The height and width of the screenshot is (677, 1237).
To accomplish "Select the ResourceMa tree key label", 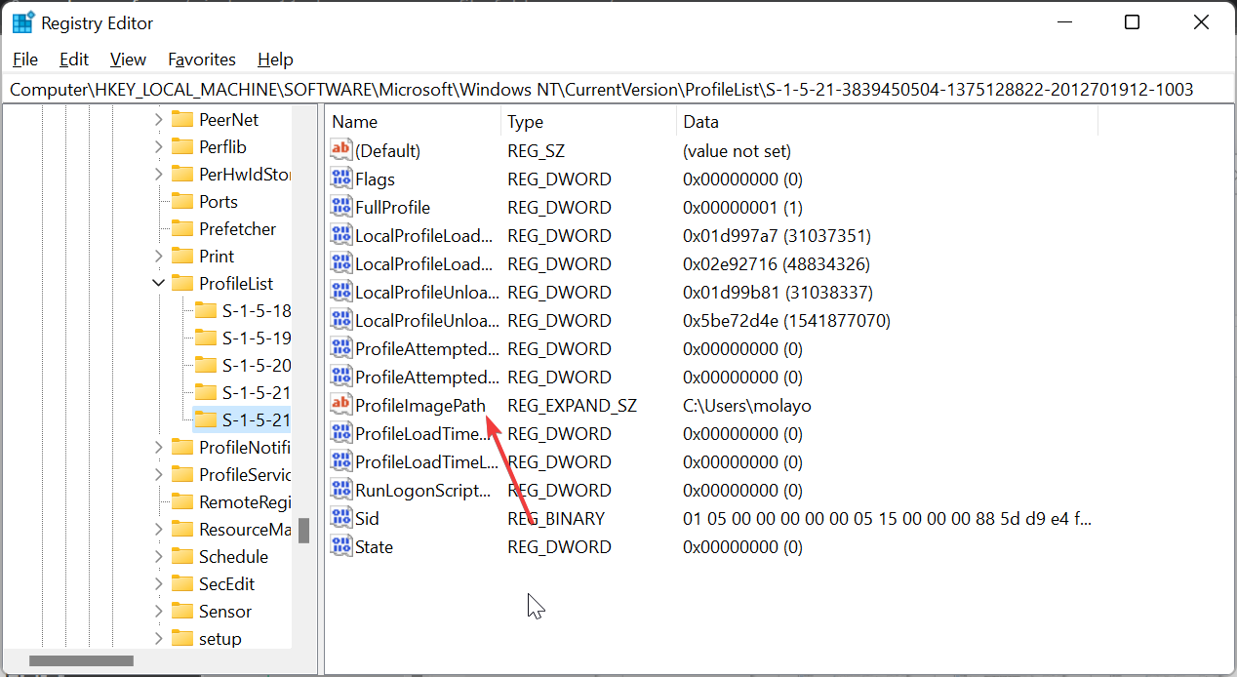I will coord(245,529).
